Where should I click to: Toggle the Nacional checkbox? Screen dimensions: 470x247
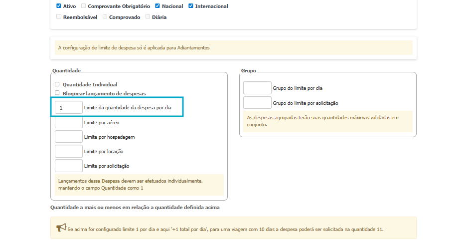(157, 6)
